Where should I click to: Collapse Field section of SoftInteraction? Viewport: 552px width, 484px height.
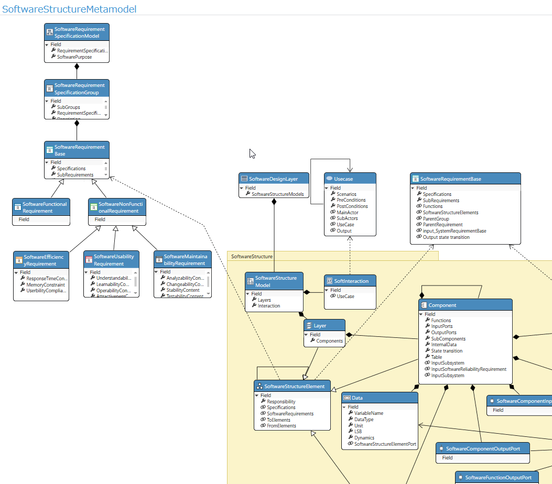327,290
